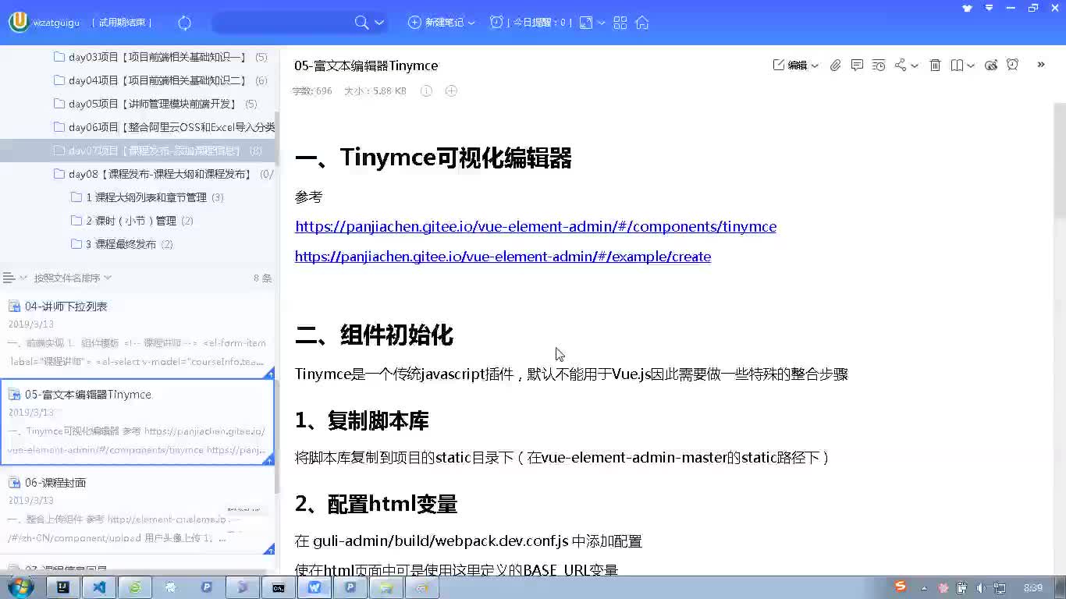
Task: Click heading 2、配置html变量
Action: click(375, 505)
